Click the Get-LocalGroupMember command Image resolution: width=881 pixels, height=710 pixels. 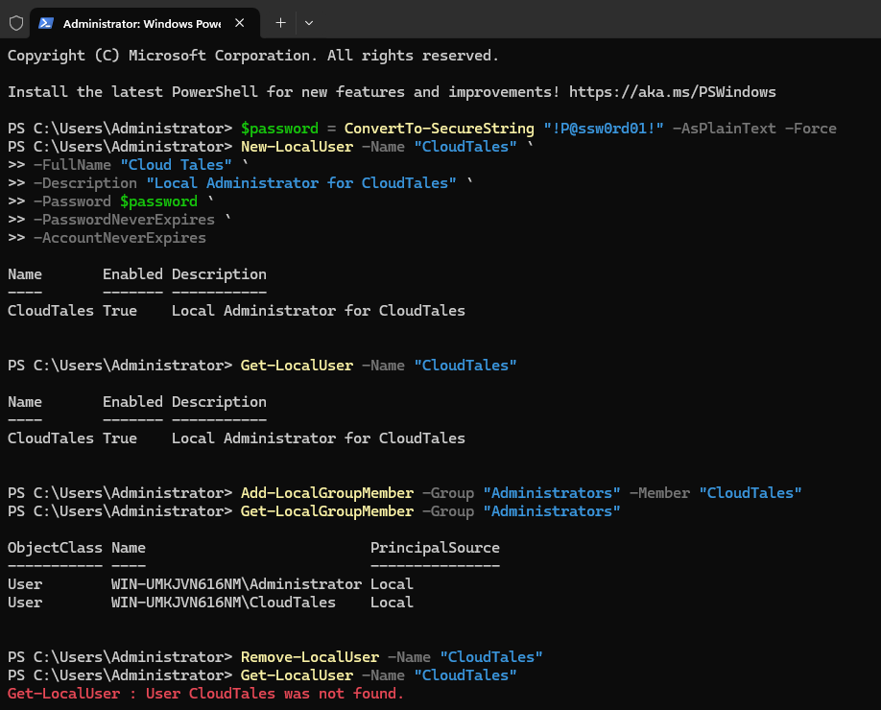(x=327, y=511)
